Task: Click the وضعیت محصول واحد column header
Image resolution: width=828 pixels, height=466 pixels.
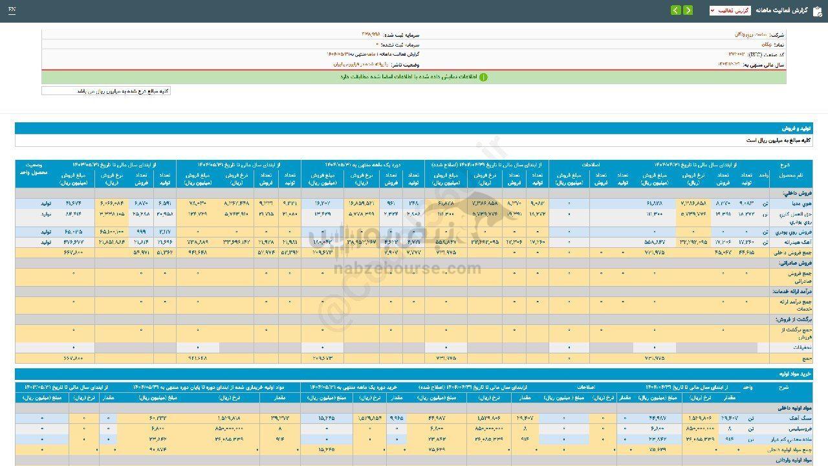Action: (34, 169)
